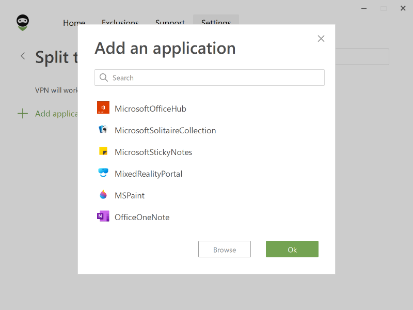Select MicrosoftOfficeHub from the list

pyautogui.click(x=150, y=109)
